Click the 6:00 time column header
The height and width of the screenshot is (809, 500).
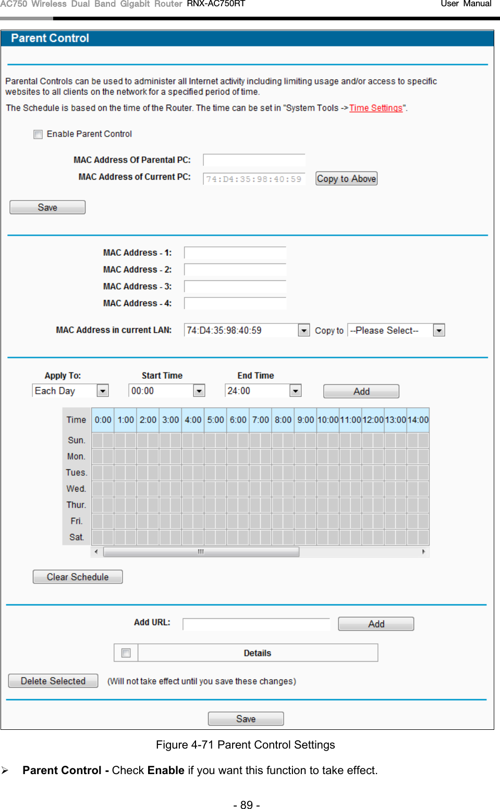tap(238, 420)
